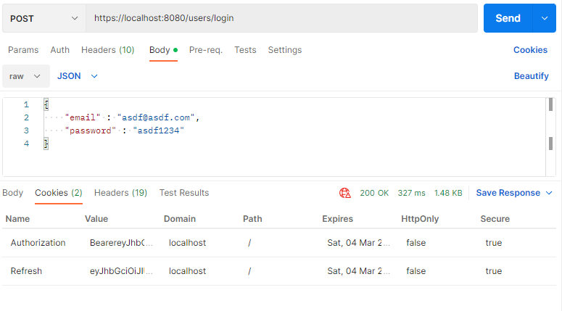The width and height of the screenshot is (562, 311).
Task: Click the Path column header
Action: [252, 219]
